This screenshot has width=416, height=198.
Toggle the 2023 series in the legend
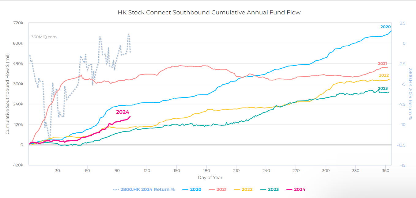pyautogui.click(x=269, y=189)
